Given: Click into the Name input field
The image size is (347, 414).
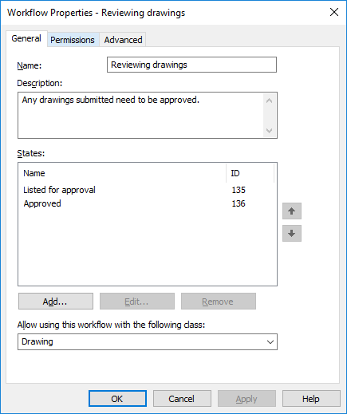Looking at the screenshot, I should point(191,65).
